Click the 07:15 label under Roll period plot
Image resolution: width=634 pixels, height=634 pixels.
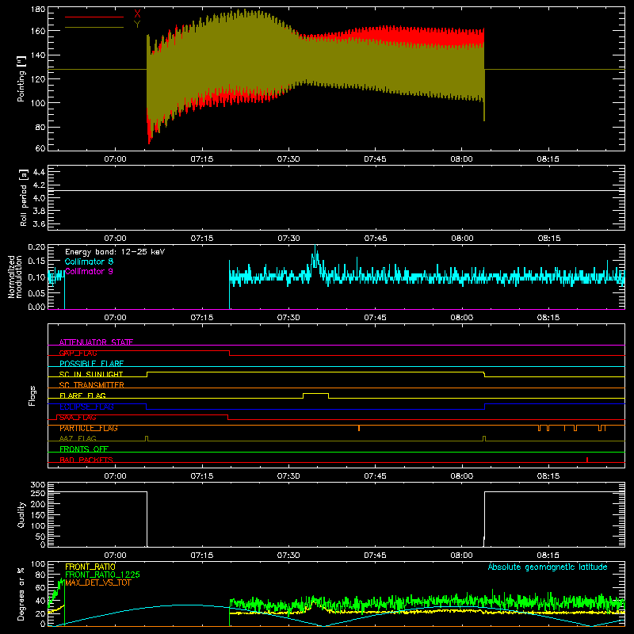[202, 239]
